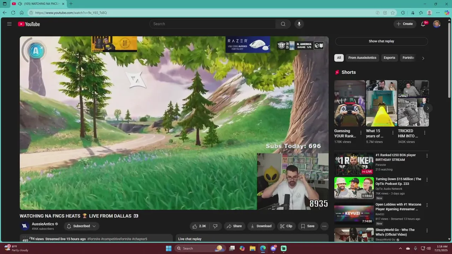Open the notifications bell
Image resolution: width=452 pixels, height=254 pixels.
click(423, 24)
